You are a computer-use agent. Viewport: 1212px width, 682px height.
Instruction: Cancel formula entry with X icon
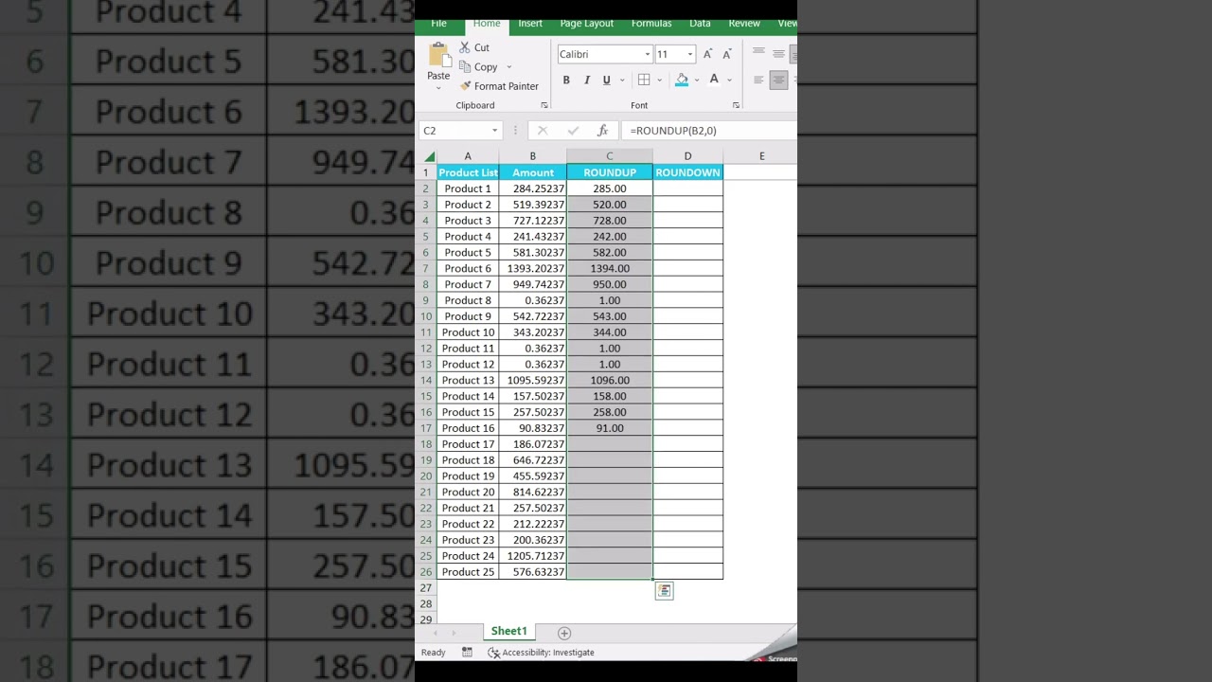(543, 131)
